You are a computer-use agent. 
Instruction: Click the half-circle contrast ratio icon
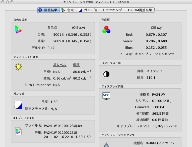[x=106, y=74]
